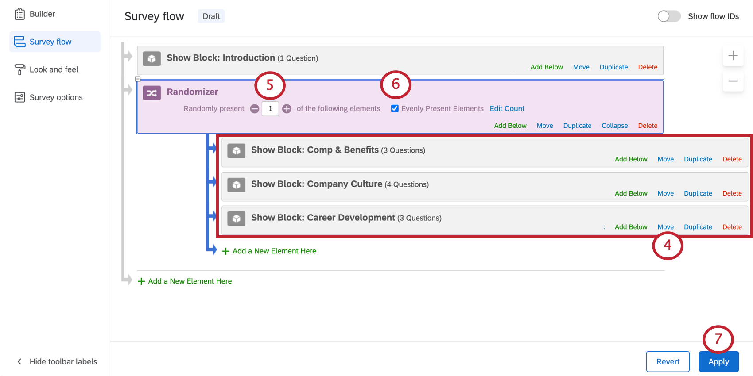
Task: Click the randomizer count number field
Action: [270, 109]
